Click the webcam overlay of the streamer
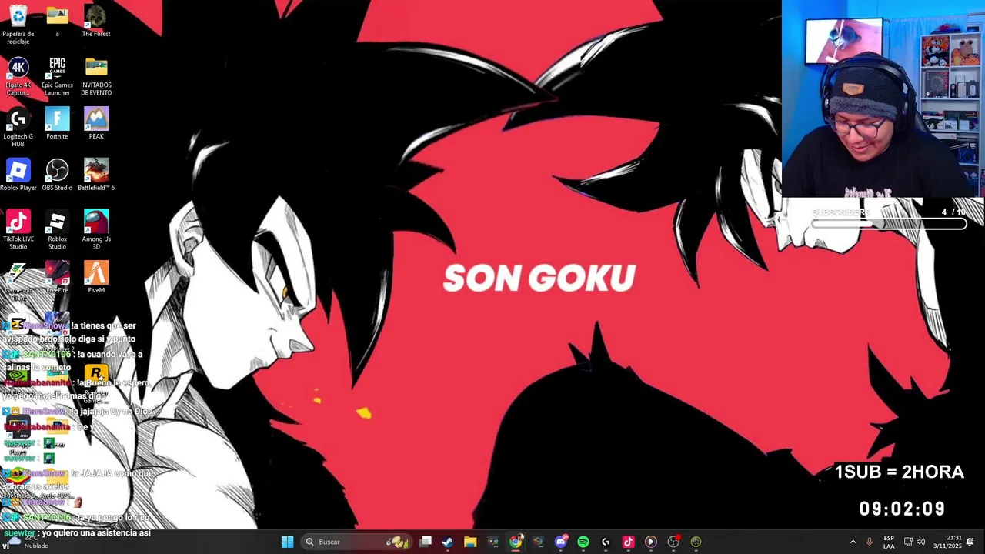This screenshot has width=985, height=554. (x=883, y=98)
